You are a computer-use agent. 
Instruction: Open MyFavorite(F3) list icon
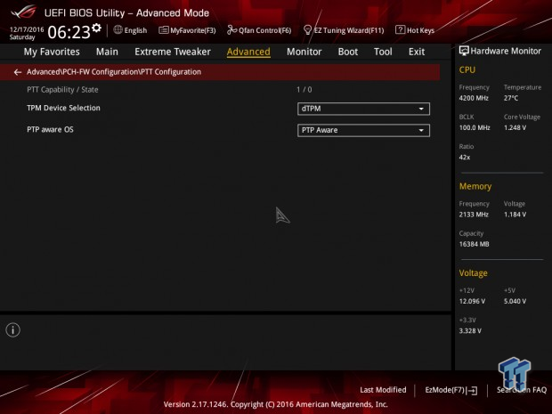(163, 30)
